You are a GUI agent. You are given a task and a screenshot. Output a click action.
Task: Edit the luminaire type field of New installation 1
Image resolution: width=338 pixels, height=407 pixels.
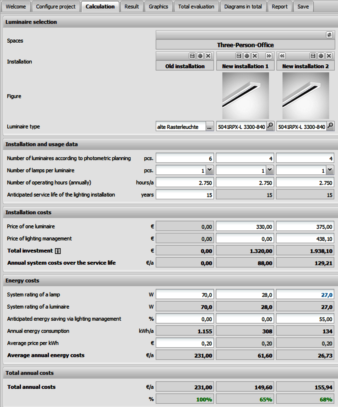point(241,127)
